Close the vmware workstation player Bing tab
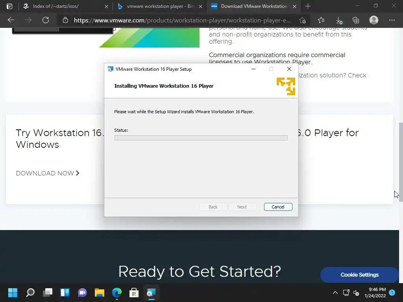Image resolution: width=403 pixels, height=302 pixels. pos(200,6)
